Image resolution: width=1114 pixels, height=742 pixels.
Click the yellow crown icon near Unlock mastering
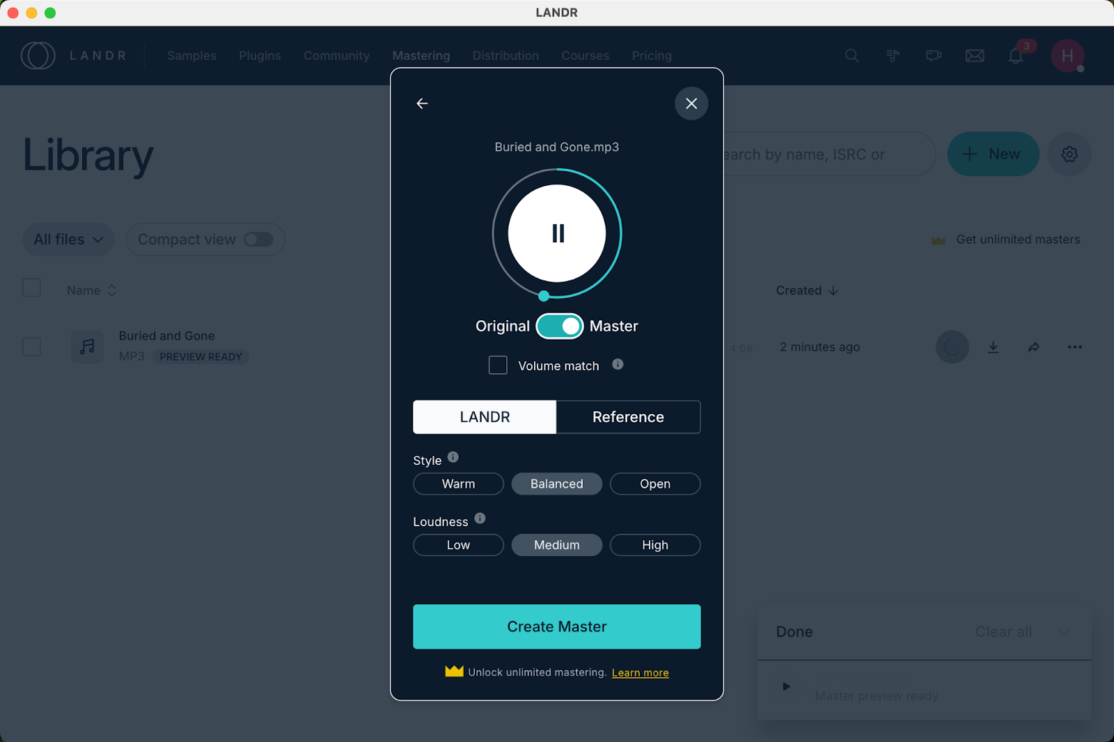click(454, 671)
